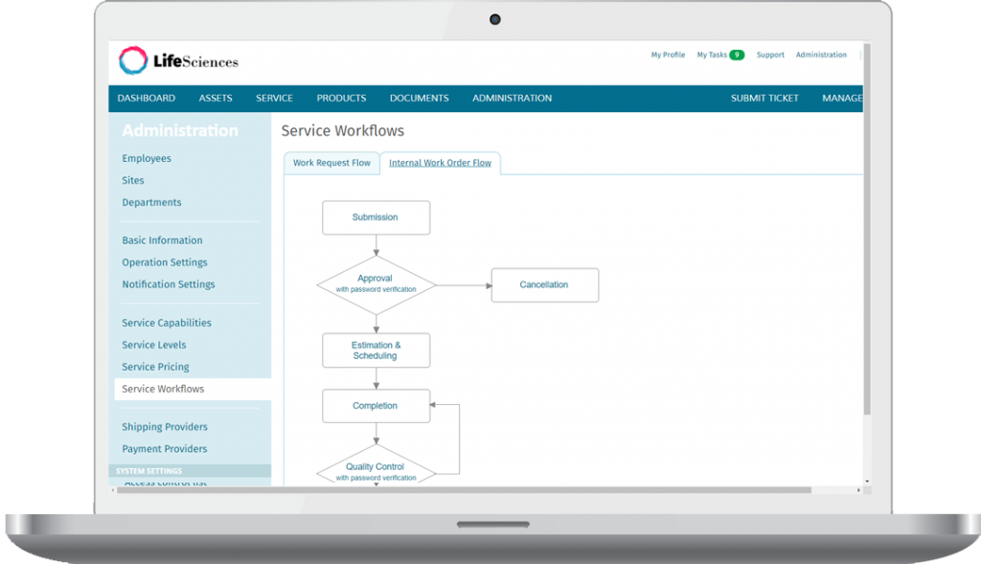Click MANAGE in nav bar

tap(842, 99)
